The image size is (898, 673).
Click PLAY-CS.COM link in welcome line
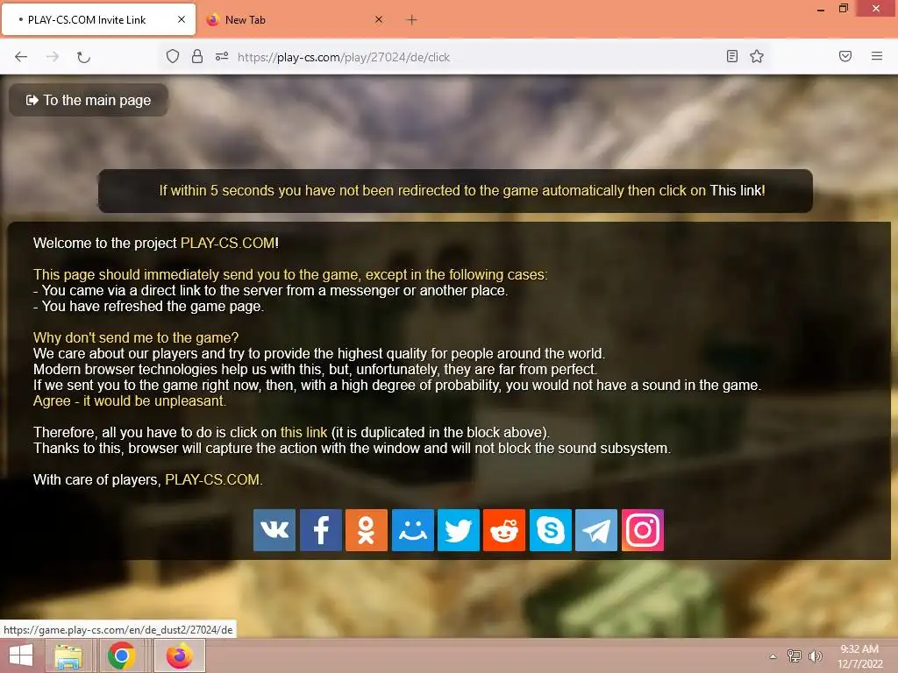228,244
